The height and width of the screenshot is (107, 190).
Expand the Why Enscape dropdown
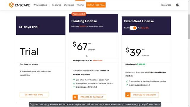coord(42,5)
